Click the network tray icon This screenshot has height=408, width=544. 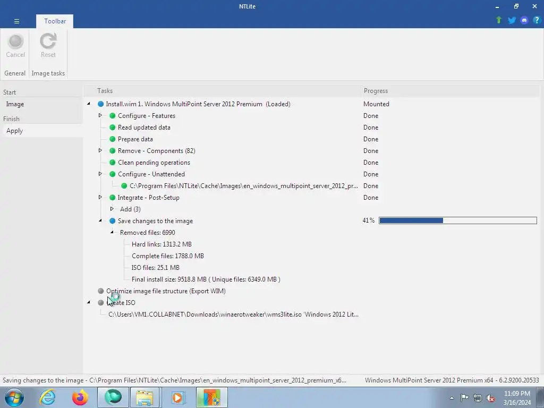(x=478, y=398)
